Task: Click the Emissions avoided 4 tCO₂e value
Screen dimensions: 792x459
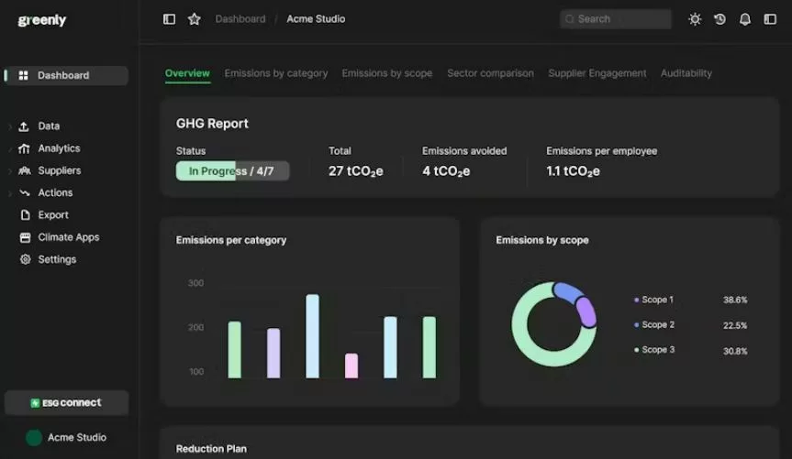Action: point(446,171)
